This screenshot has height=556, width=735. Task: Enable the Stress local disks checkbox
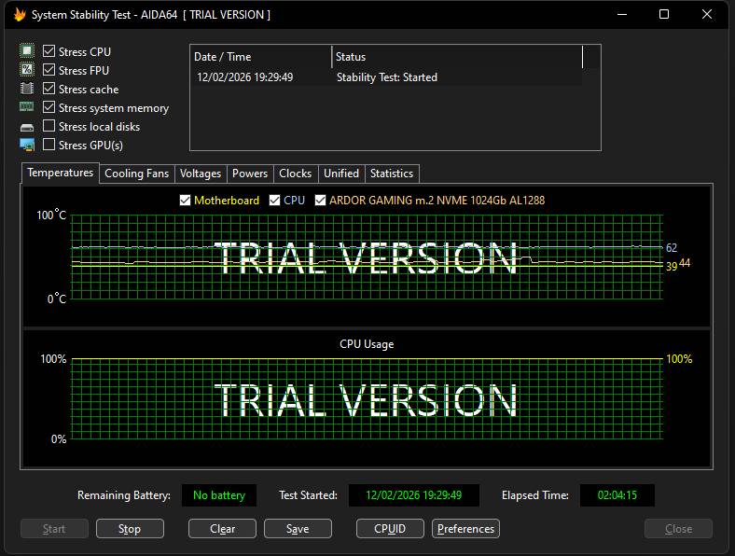tap(49, 126)
